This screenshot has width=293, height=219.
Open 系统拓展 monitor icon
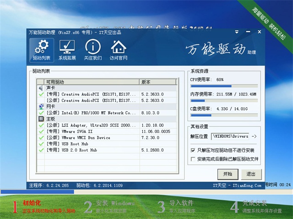67,50
